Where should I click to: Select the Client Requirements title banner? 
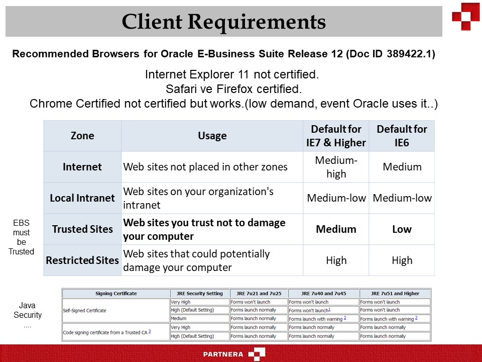click(224, 22)
